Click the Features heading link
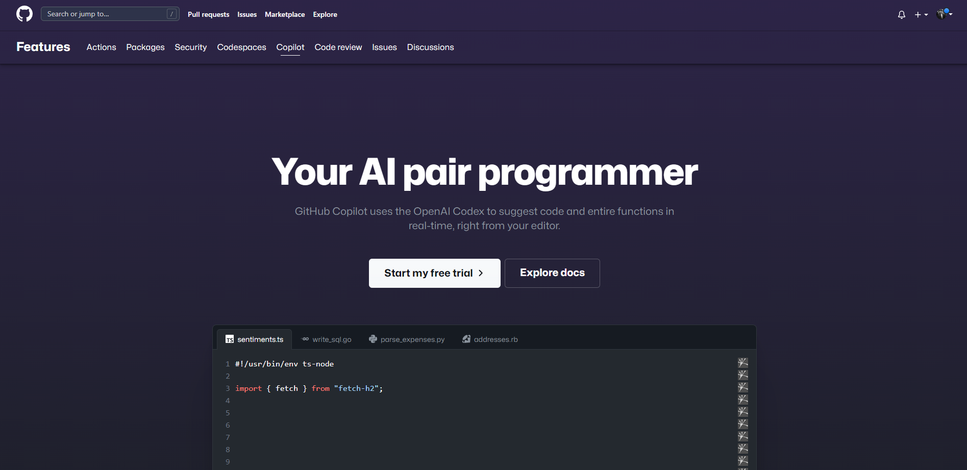967x470 pixels. [x=43, y=47]
